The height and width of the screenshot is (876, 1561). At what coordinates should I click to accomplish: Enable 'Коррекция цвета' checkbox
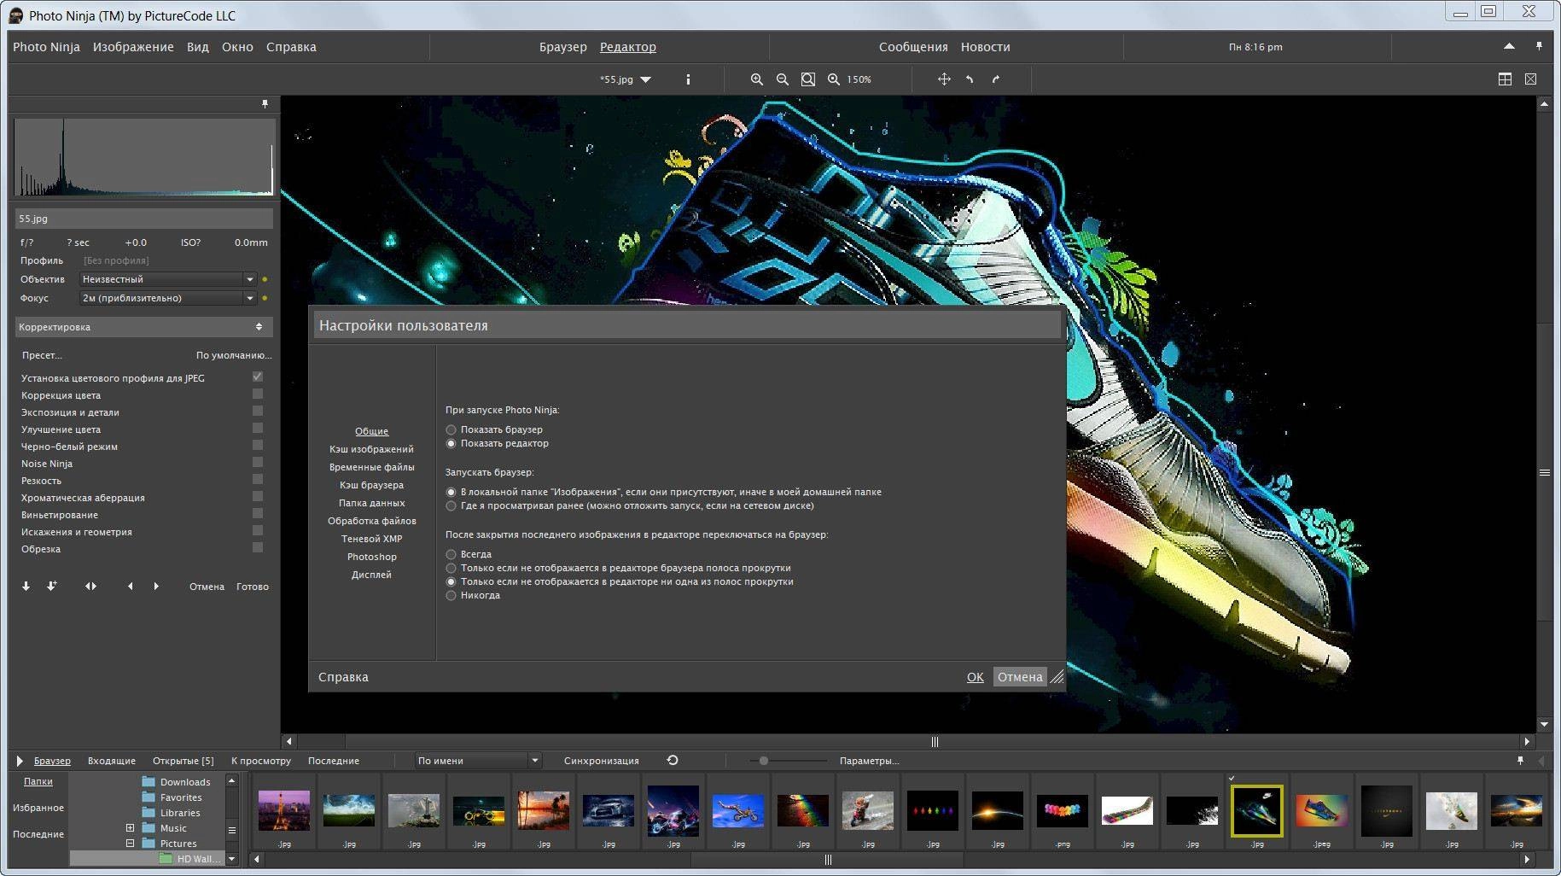click(258, 394)
